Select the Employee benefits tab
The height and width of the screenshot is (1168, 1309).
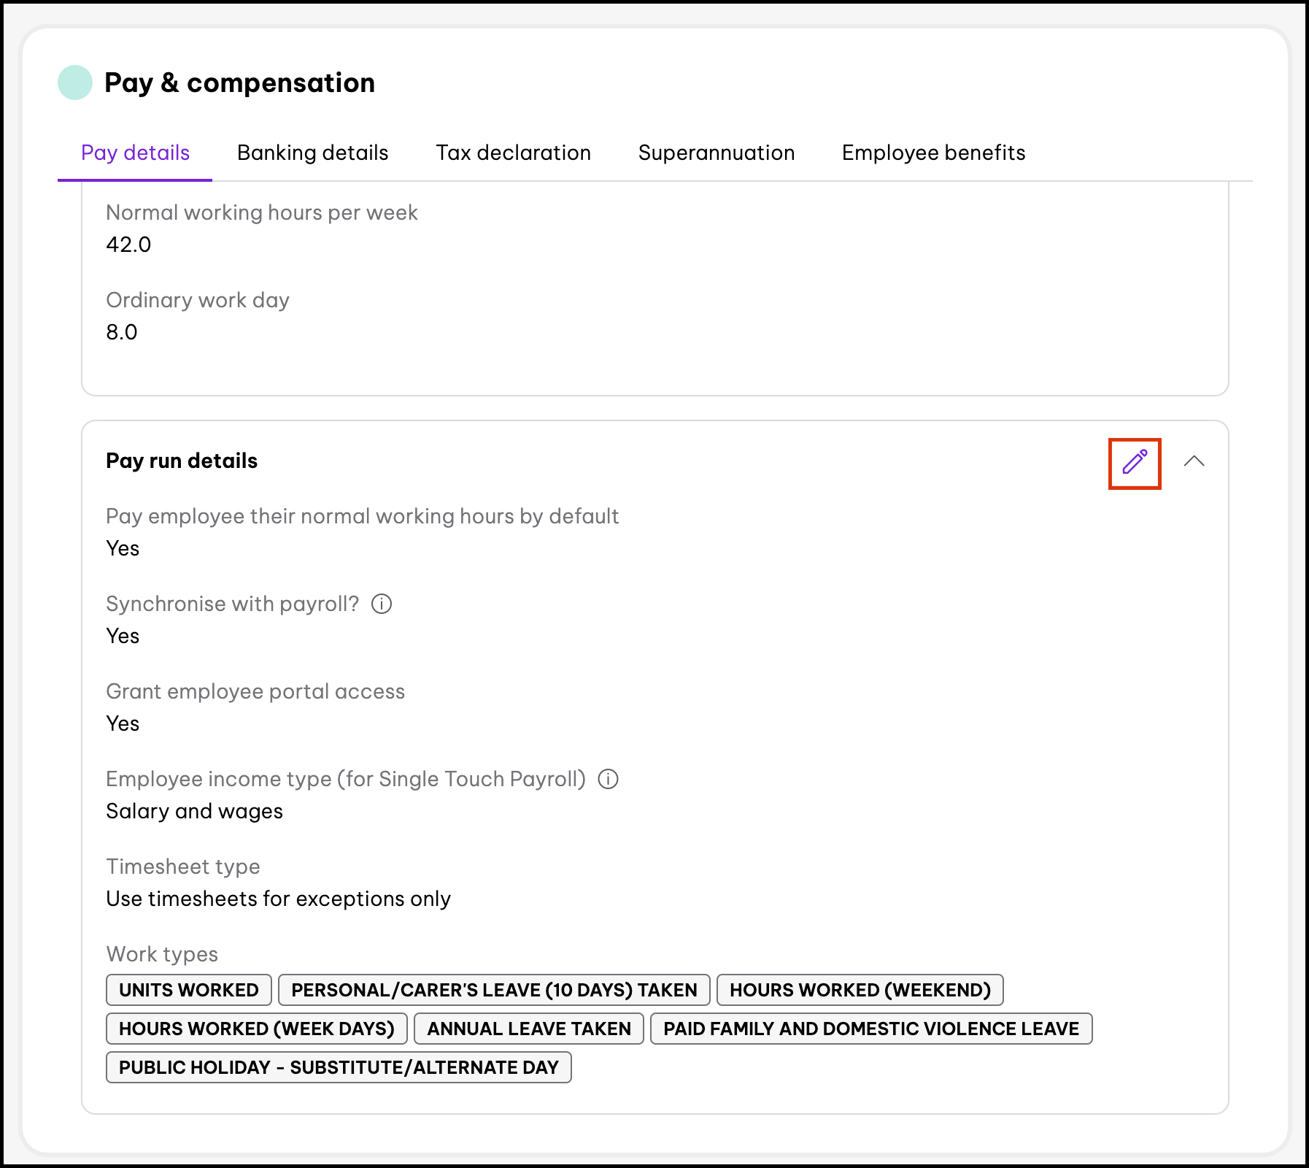(933, 153)
